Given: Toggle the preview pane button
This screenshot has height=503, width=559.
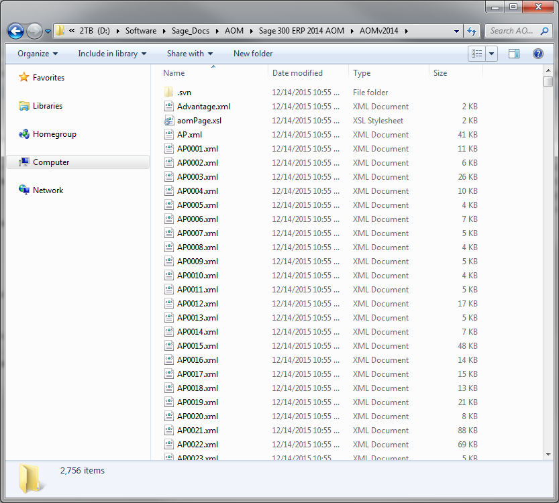Looking at the screenshot, I should [x=514, y=54].
